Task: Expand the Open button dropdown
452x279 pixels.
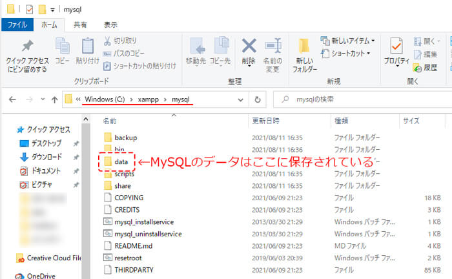Action: (x=439, y=41)
